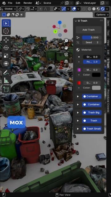The height and width of the screenshot is (197, 111).
Task: Create a new scene copy
Action: coord(67,3)
